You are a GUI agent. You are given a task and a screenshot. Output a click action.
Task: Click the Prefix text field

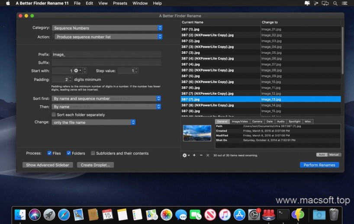[x=106, y=54]
